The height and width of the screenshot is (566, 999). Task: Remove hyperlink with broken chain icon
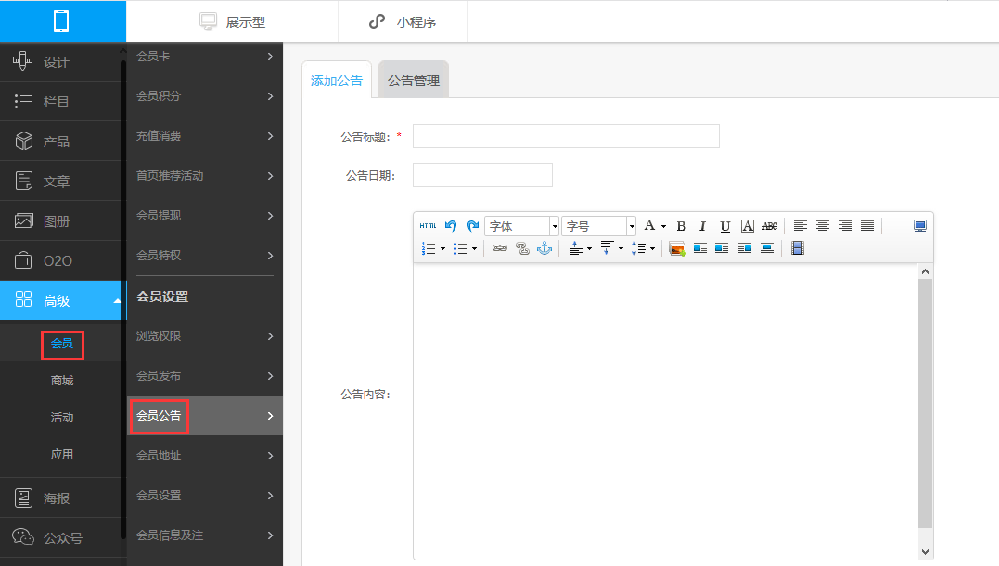[x=522, y=248]
